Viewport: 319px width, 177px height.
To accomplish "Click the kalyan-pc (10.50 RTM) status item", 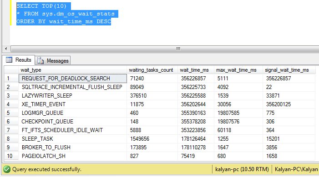I will [242, 169].
